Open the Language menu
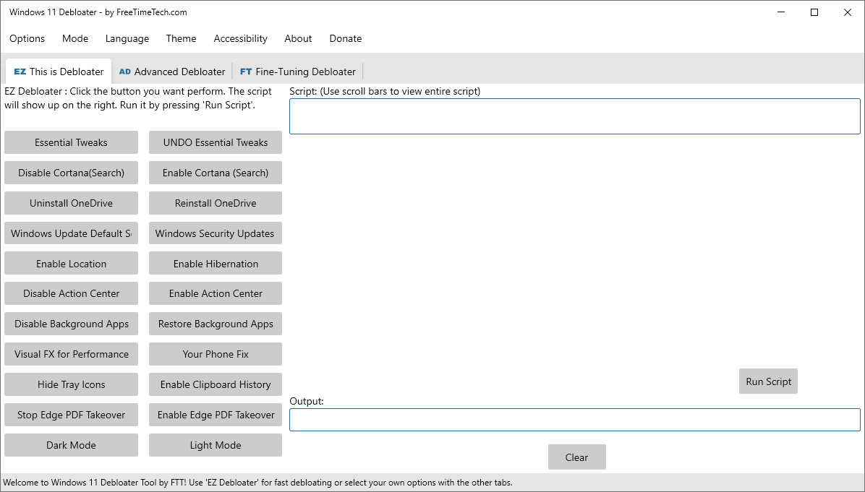865x492 pixels. tap(127, 38)
